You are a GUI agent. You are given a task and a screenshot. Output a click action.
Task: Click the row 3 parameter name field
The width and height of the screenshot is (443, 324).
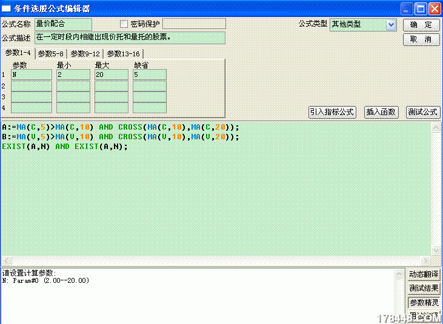click(32, 97)
